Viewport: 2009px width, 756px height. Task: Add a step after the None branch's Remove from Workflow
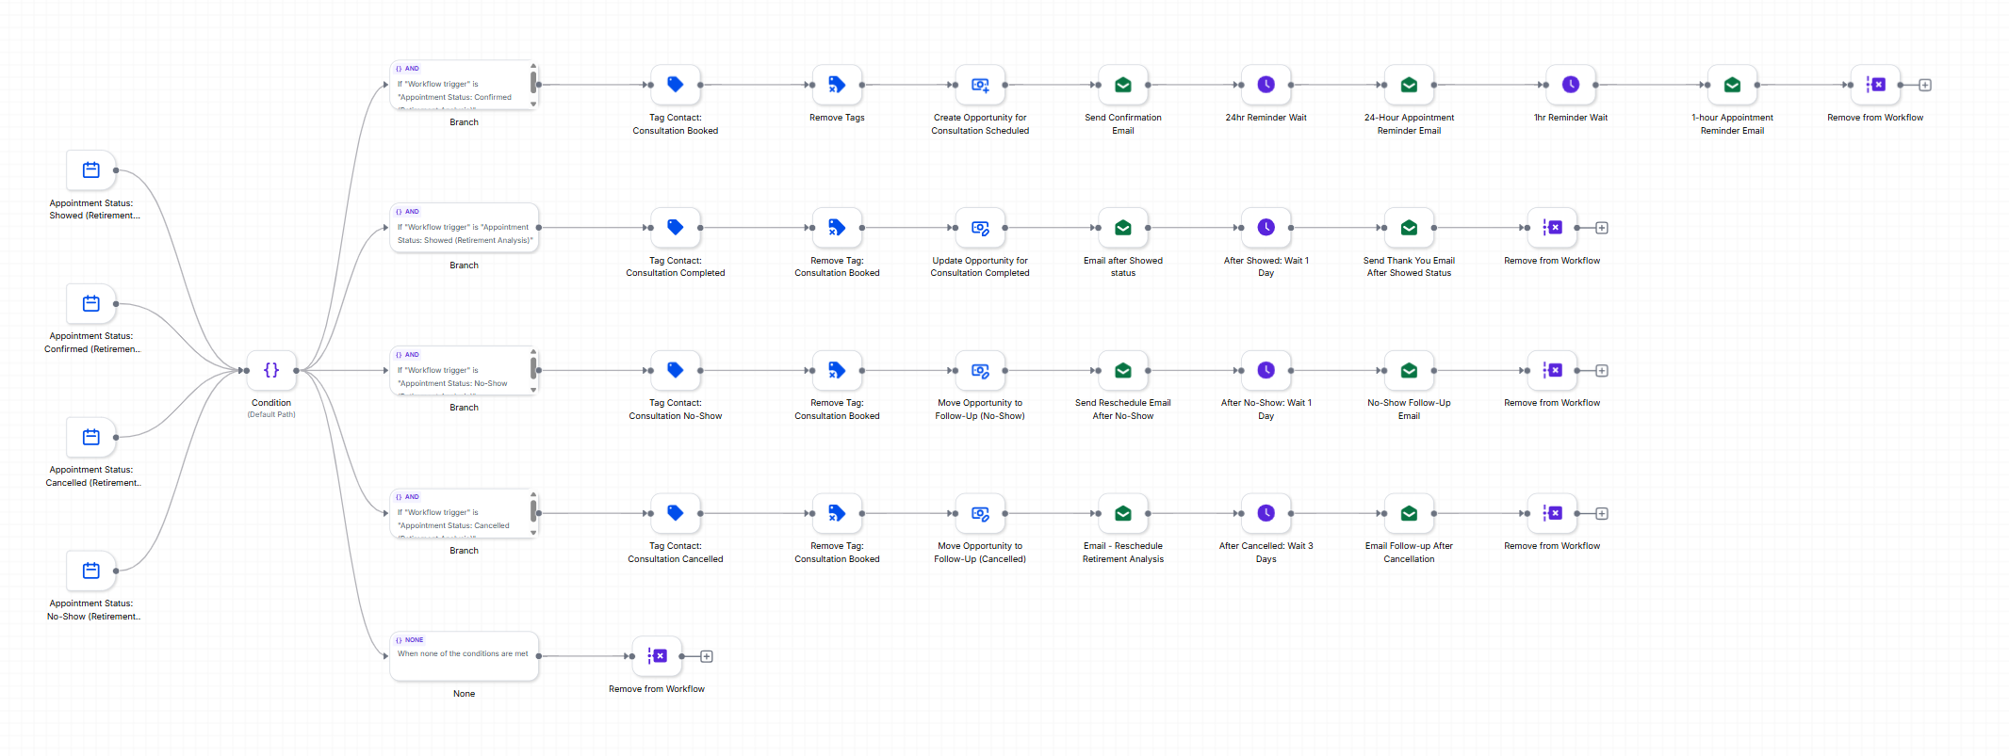point(707,656)
